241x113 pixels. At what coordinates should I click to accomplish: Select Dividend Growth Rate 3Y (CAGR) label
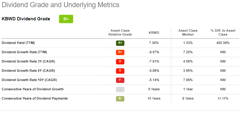(28, 62)
